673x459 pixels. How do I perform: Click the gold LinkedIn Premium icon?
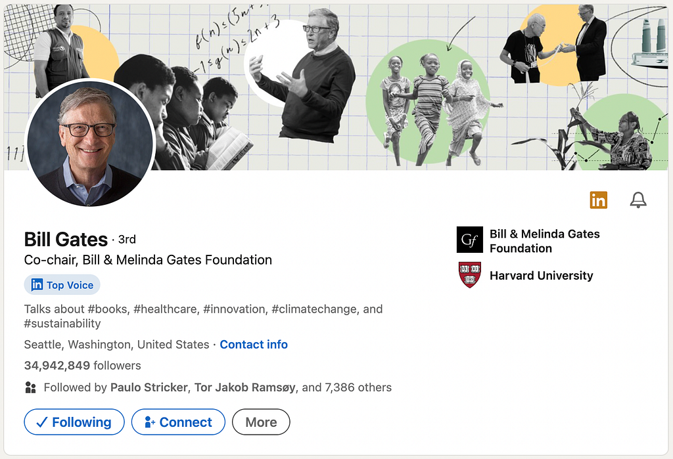coord(598,200)
